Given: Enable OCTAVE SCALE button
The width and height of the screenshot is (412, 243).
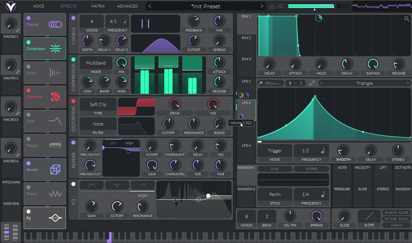Looking at the screenshot, I should pos(396,219).
